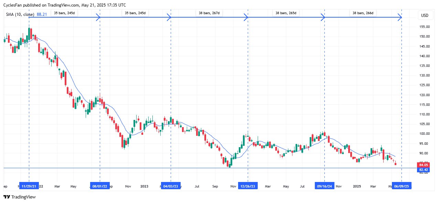Select the 12/26/23 date marker
438x203 pixels.
click(248, 186)
